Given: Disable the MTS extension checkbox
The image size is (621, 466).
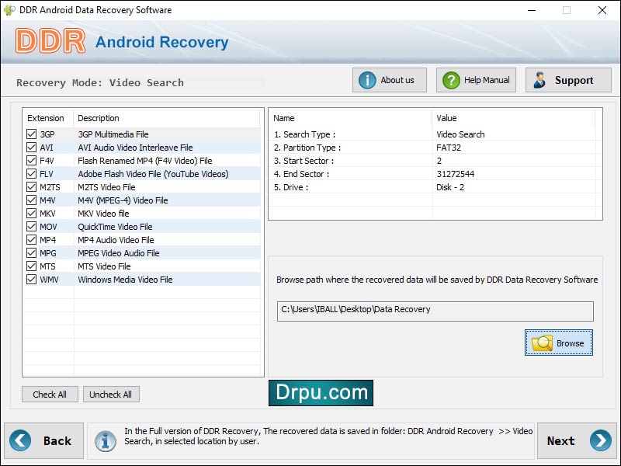Looking at the screenshot, I should tap(31, 266).
